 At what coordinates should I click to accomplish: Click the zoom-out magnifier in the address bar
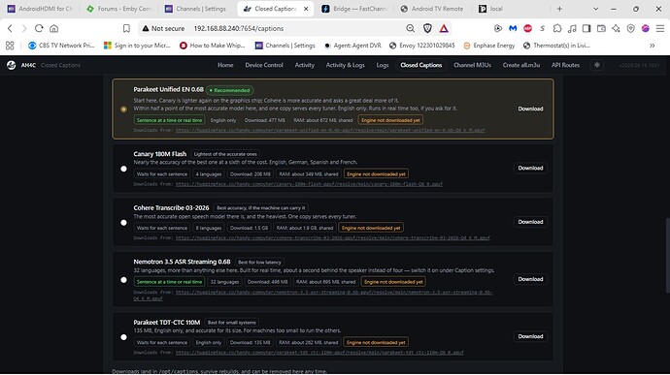click(410, 28)
